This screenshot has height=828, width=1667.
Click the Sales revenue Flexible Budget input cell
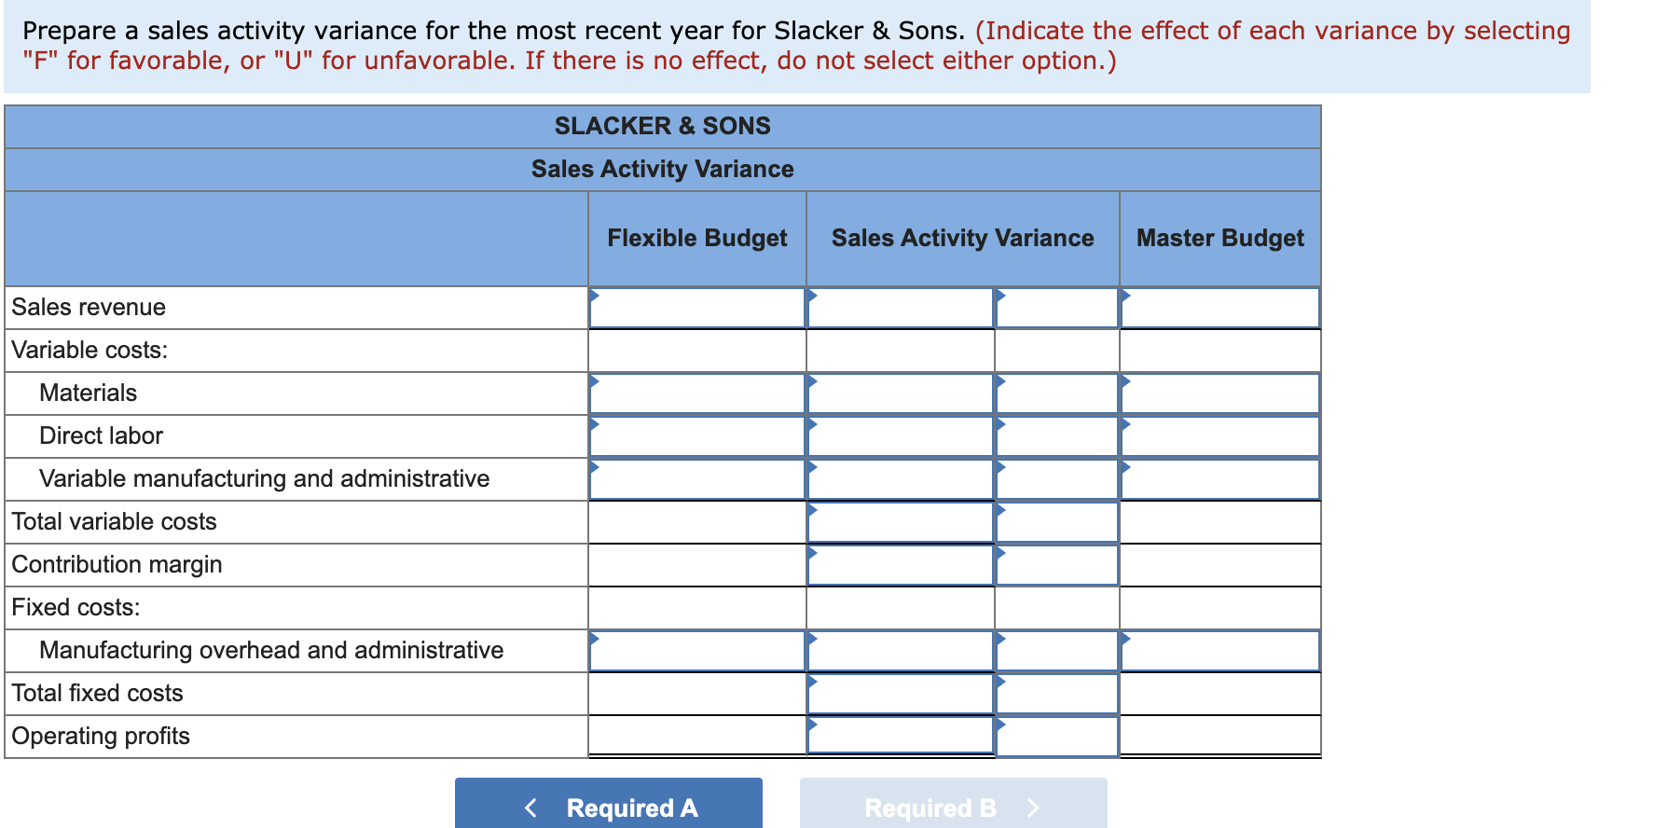pyautogui.click(x=695, y=308)
